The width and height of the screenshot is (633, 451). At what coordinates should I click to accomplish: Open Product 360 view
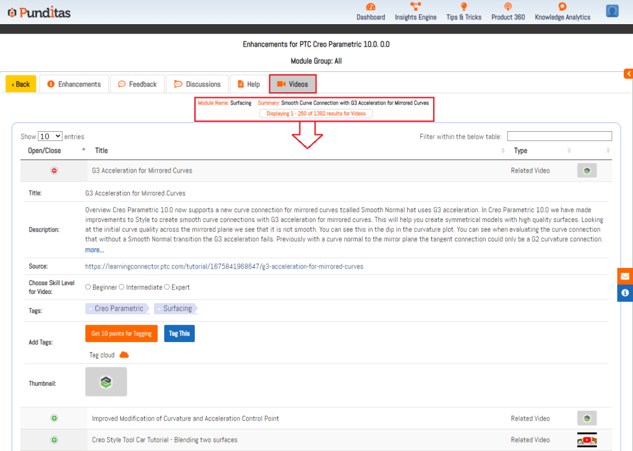(x=507, y=11)
